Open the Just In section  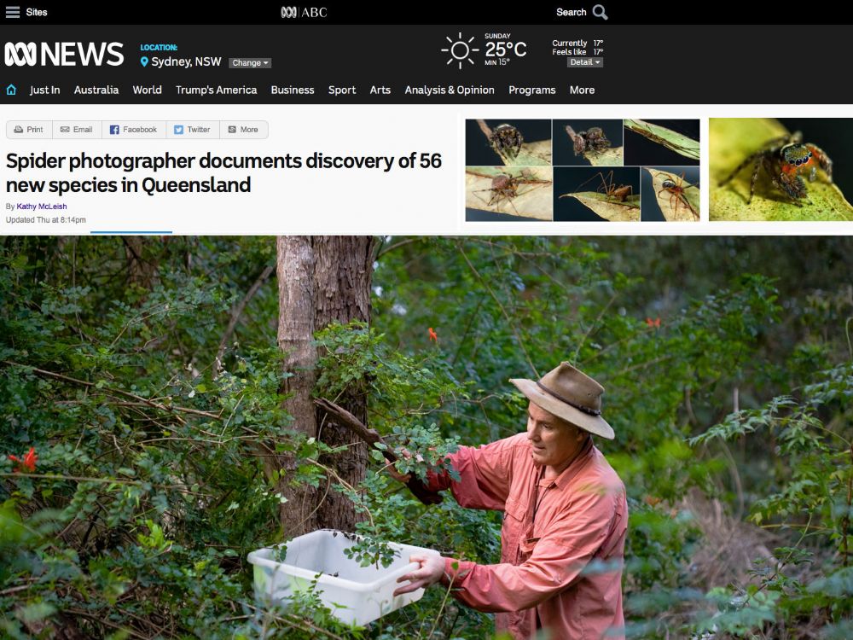click(44, 90)
